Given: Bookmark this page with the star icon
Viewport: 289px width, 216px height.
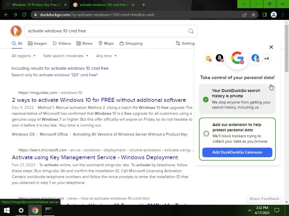Looking at the screenshot, I should click(x=253, y=15).
